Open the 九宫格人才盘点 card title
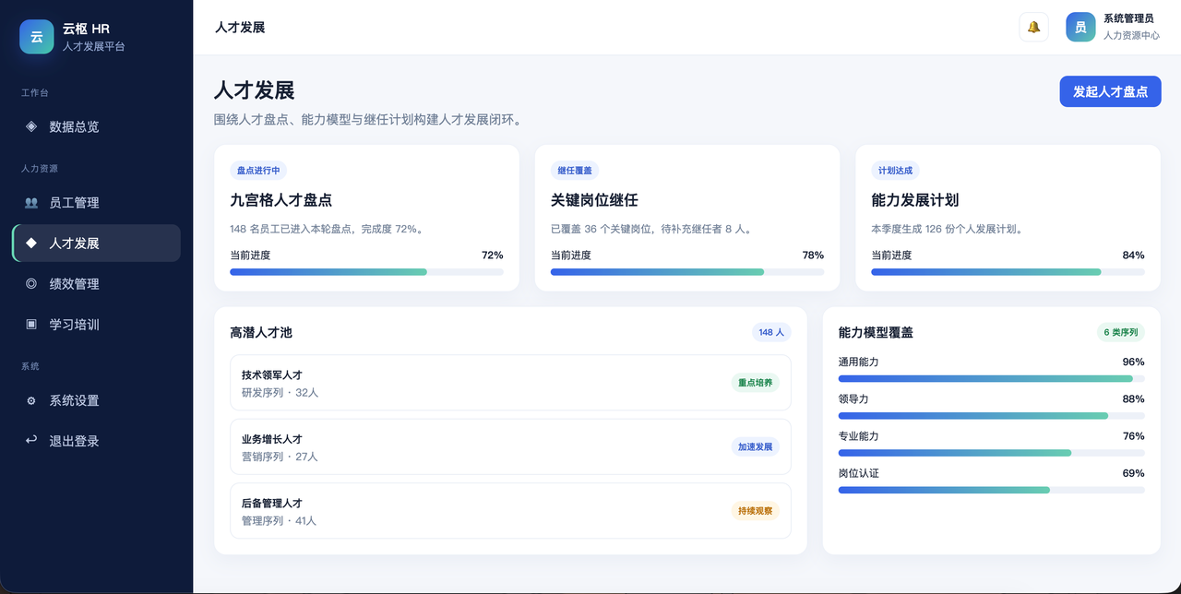 (x=280, y=200)
